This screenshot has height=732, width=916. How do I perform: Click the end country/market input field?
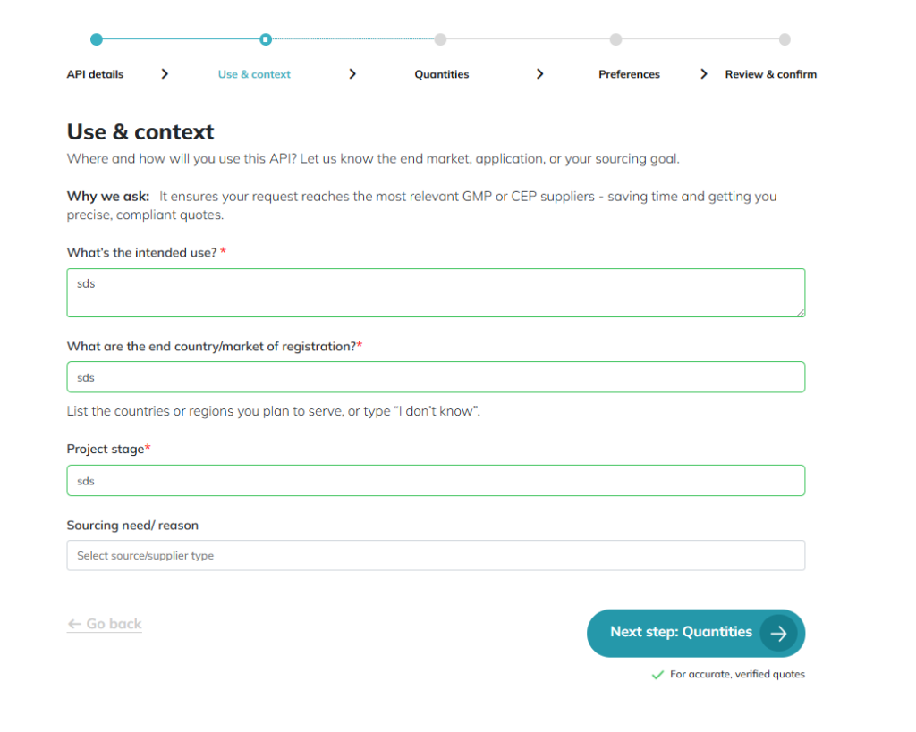[x=436, y=377]
